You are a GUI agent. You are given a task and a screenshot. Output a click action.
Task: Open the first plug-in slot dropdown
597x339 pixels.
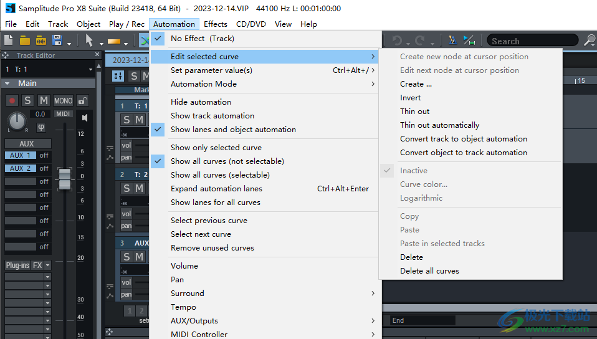tap(47, 277)
